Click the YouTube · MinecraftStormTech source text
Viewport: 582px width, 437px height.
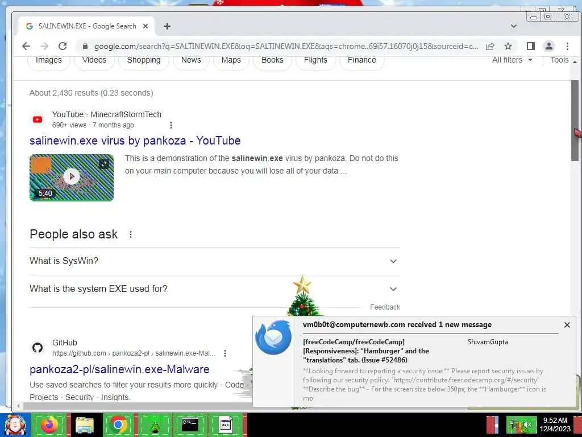point(107,114)
